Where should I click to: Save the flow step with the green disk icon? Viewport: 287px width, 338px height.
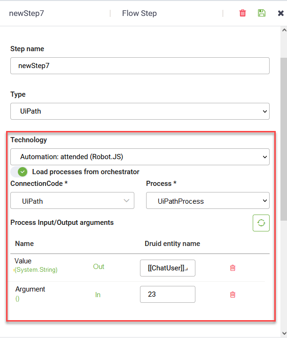(262, 13)
